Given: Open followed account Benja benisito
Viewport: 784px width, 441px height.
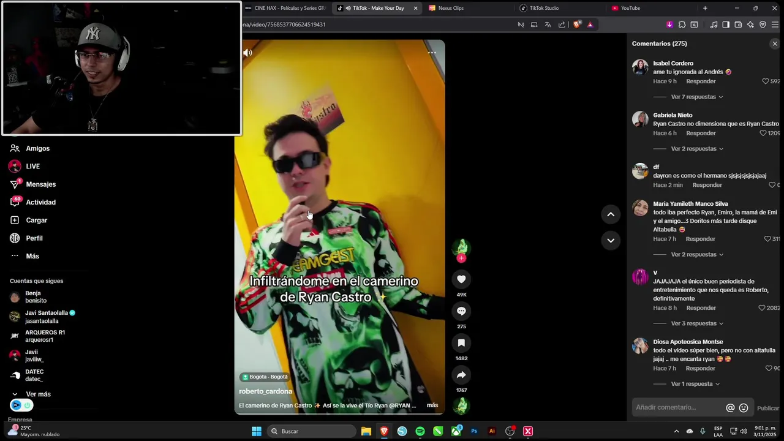Looking at the screenshot, I should tap(36, 297).
